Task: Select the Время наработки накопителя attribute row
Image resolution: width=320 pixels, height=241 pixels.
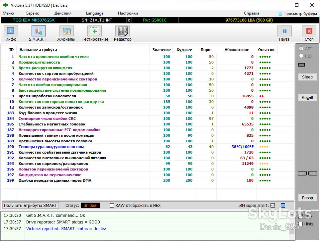Action: tap(148, 96)
